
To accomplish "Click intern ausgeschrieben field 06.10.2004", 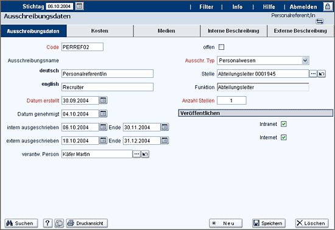I will click(80, 127).
